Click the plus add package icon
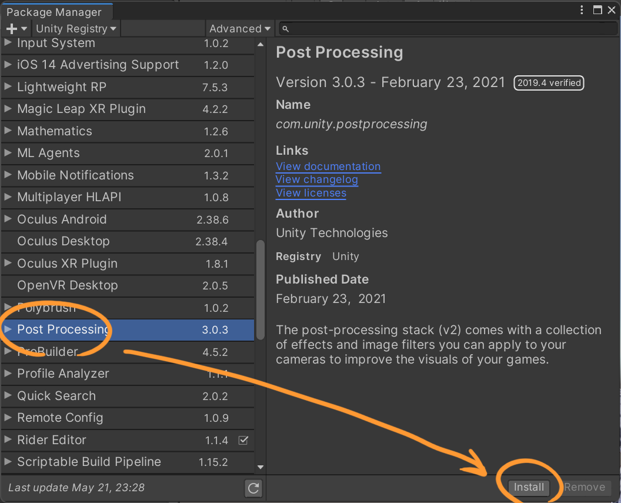Viewport: 621px width, 503px height. 12,28
